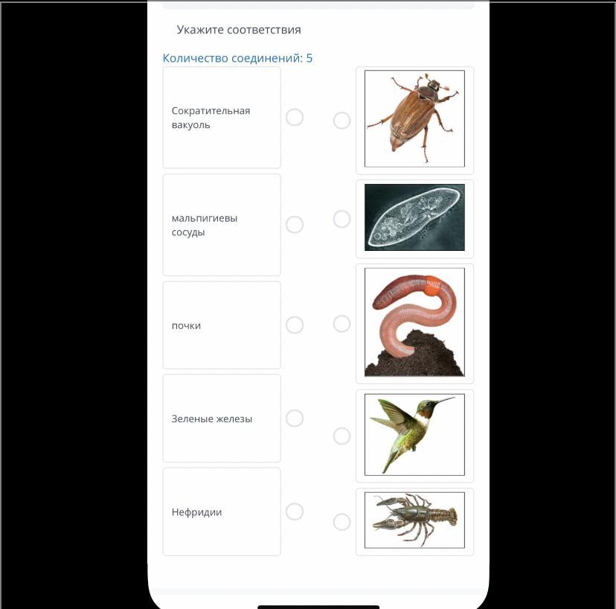Screen dimensions: 616x609
Task: Click the Нефридии answer card
Action: pos(222,511)
